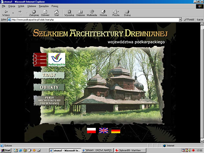Switch language with the British flag
The height and width of the screenshot is (153, 204).
point(104,131)
